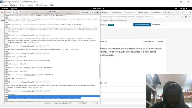The width and height of the screenshot is (192, 108).
Task: Switch to the Markdown browser tab
Action: tap(157, 13)
